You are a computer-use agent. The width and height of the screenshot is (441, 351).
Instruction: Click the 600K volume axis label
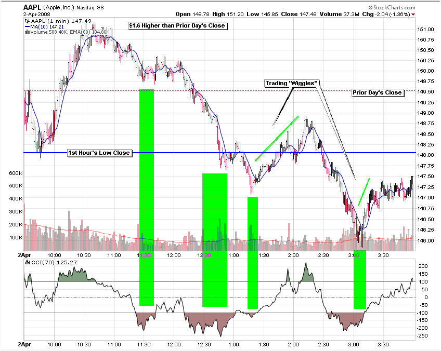point(16,173)
